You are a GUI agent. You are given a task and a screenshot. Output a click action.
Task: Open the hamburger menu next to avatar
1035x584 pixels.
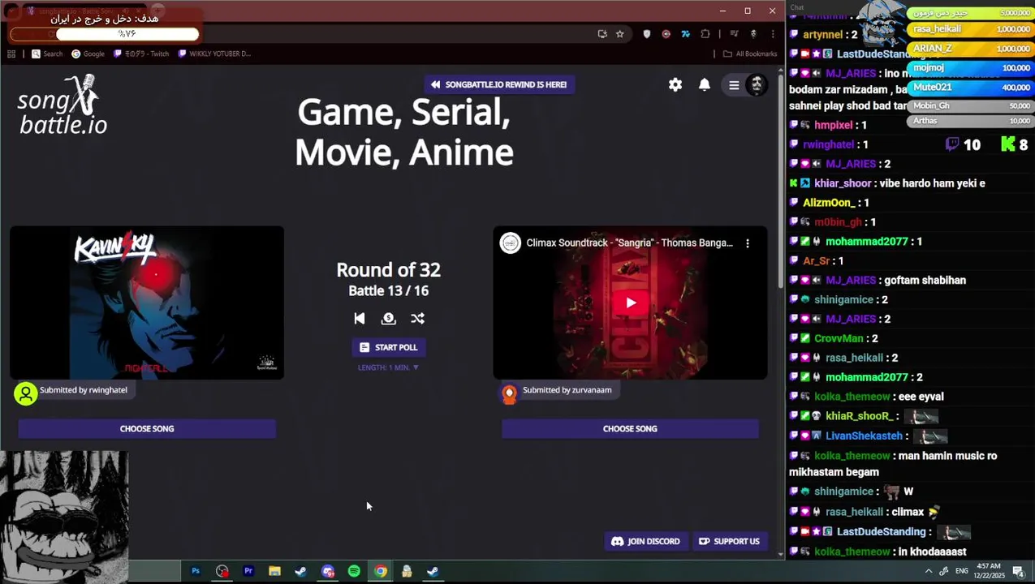pyautogui.click(x=734, y=85)
